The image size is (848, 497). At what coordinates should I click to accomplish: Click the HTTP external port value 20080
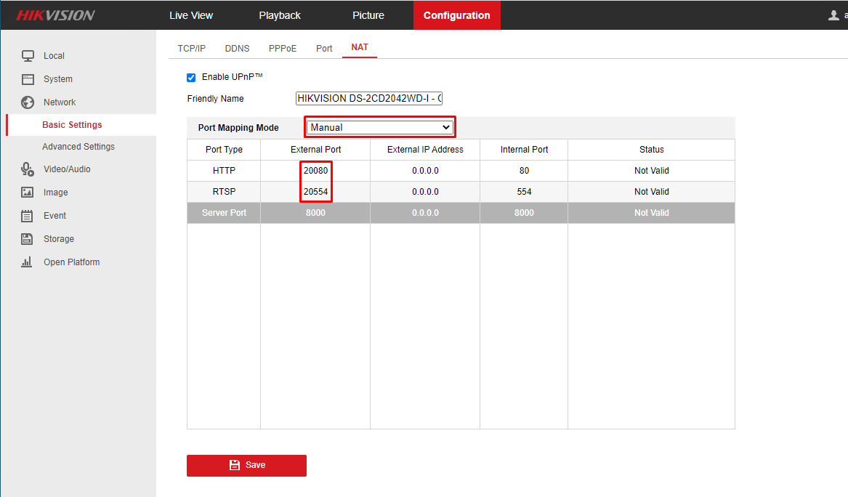coord(315,170)
